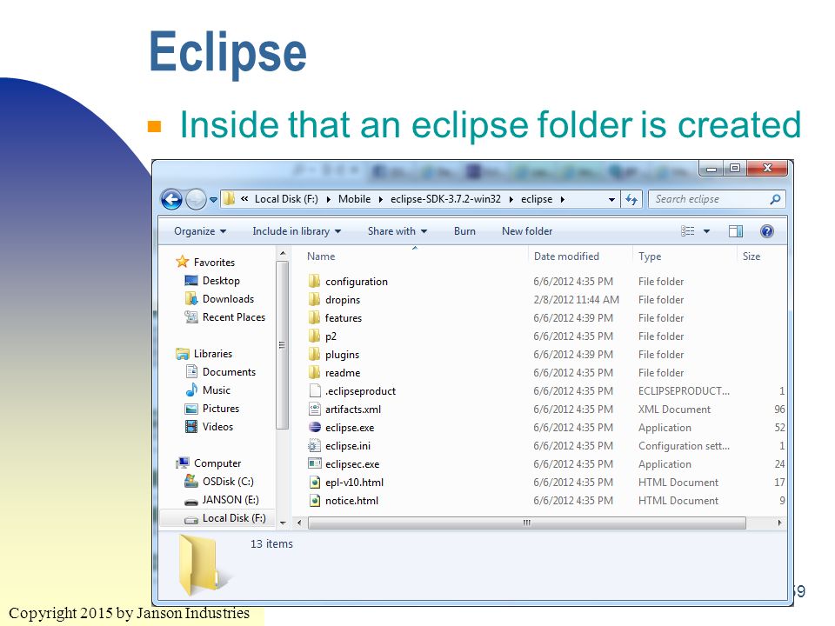Select Local Disk (F:) in navigation pane
The image size is (835, 626).
[x=234, y=518]
